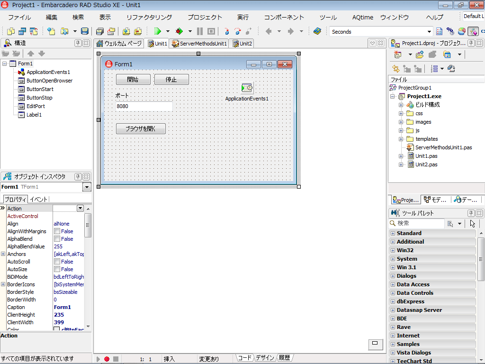The image size is (485, 364).
Task: Toggle the AutoSize checkbox
Action: pyautogui.click(x=57, y=269)
